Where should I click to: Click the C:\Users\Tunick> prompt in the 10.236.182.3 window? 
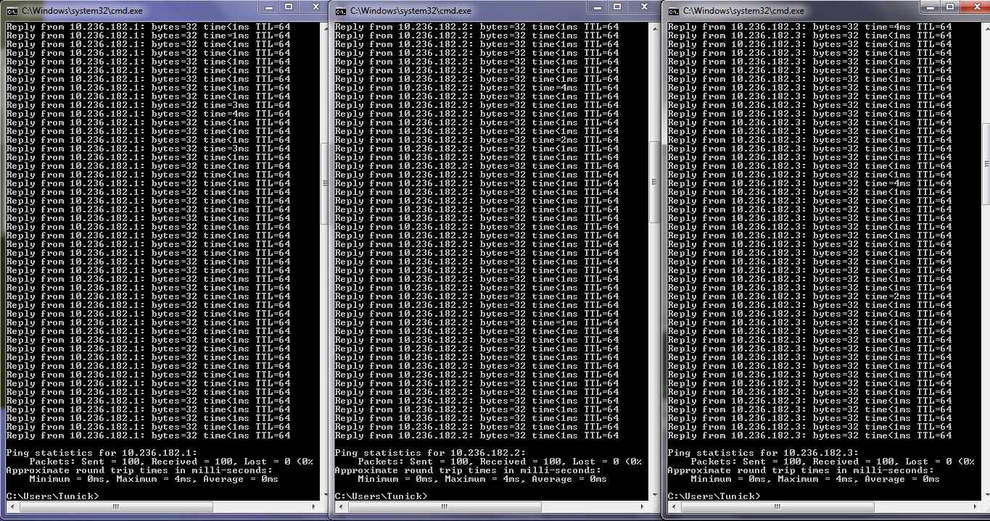pyautogui.click(x=714, y=496)
